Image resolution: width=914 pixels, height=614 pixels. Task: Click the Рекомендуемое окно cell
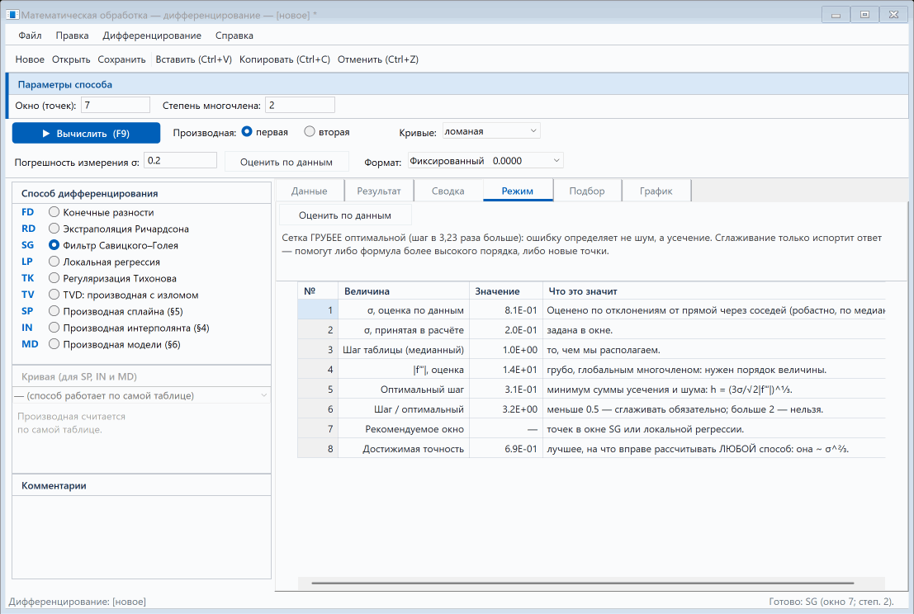pyautogui.click(x=404, y=429)
